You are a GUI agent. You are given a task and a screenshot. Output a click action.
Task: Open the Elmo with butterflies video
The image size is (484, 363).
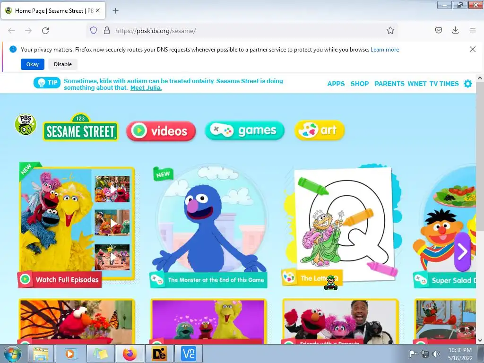click(77, 321)
